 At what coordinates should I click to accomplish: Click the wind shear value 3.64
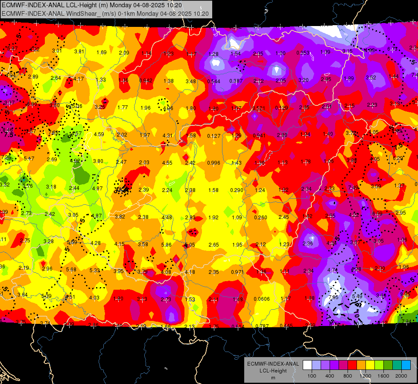(x=22, y=294)
